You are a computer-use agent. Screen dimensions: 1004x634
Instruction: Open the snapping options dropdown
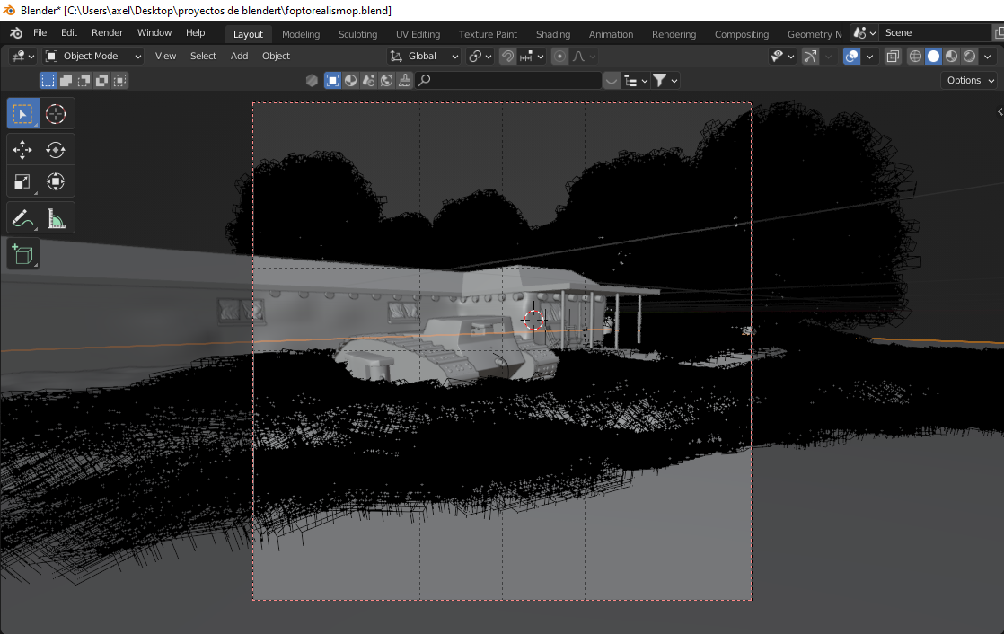(x=532, y=57)
